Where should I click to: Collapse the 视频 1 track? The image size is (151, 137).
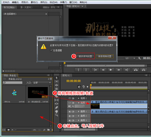(79, 103)
